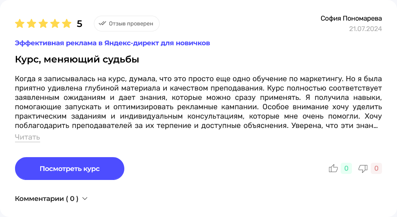Click the "Отзыв проверен" badge text
Screen dimensions: 397x217
[131, 24]
